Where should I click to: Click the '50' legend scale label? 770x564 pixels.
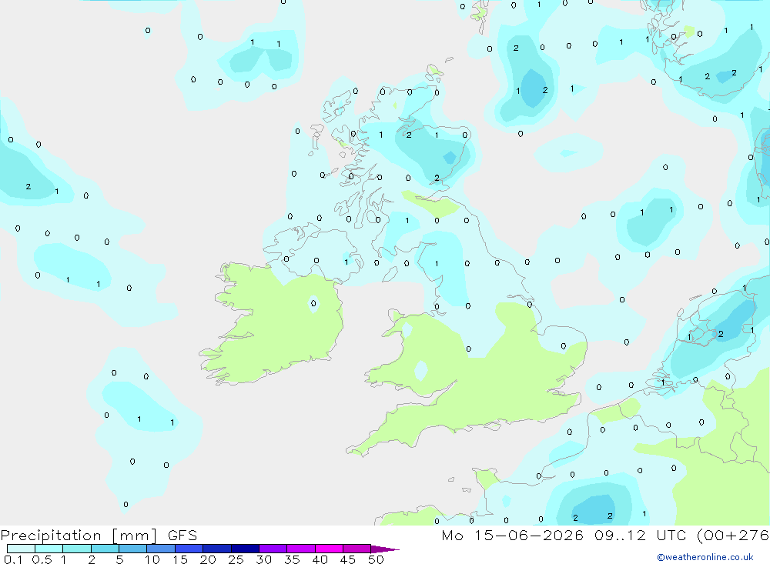[376, 559]
